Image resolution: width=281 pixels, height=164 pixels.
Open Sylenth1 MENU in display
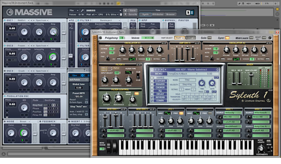[159, 74]
